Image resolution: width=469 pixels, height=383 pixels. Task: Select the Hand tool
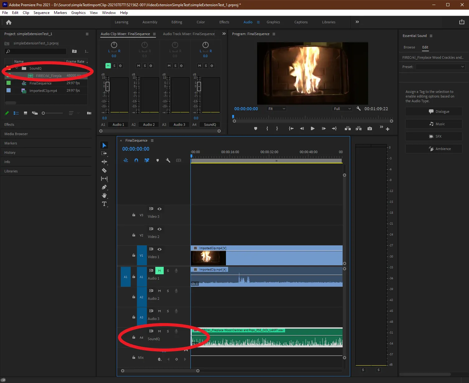[x=104, y=195]
